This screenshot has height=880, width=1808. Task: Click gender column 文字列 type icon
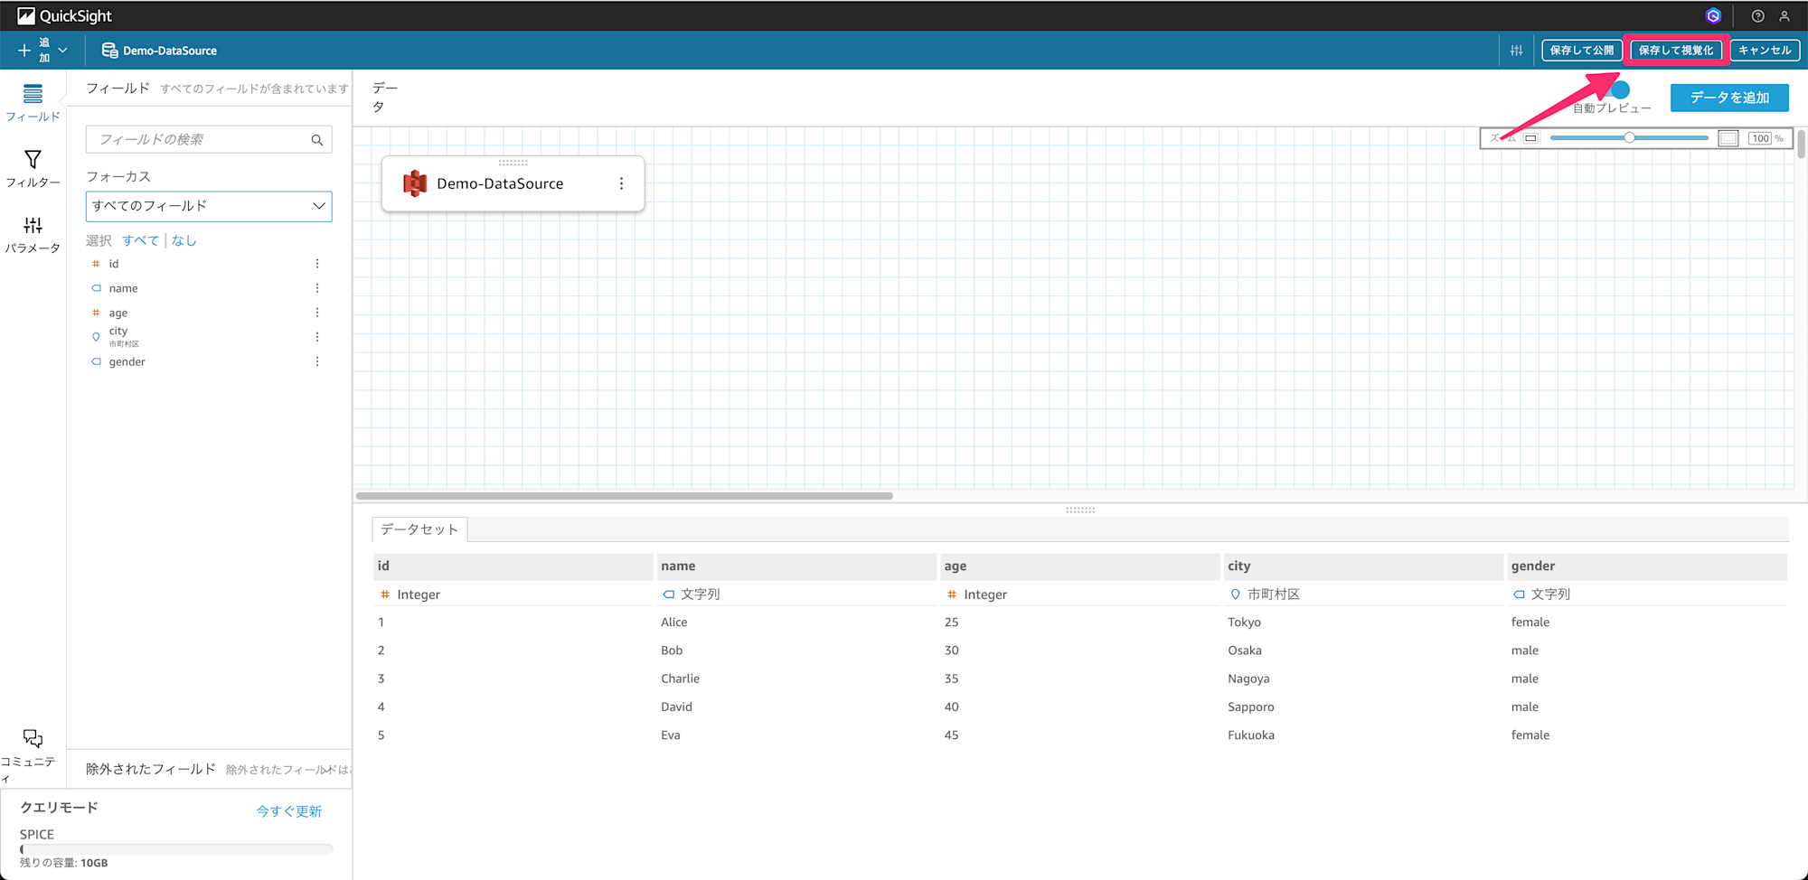[1520, 594]
